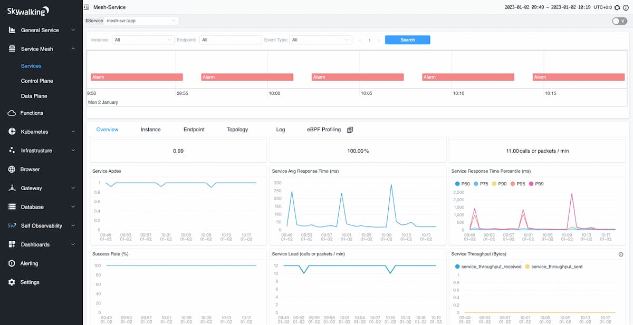This screenshot has width=633, height=325.
Task: Open the Log tab
Action: click(x=280, y=129)
